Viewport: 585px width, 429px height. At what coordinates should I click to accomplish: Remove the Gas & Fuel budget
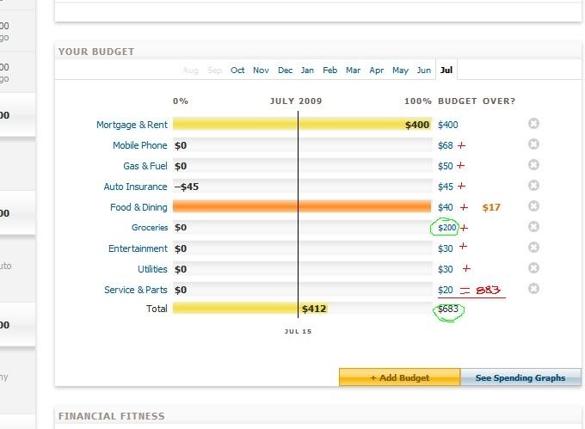tap(533, 165)
